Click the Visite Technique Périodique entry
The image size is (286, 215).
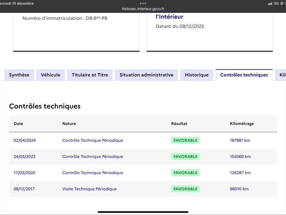pos(89,189)
